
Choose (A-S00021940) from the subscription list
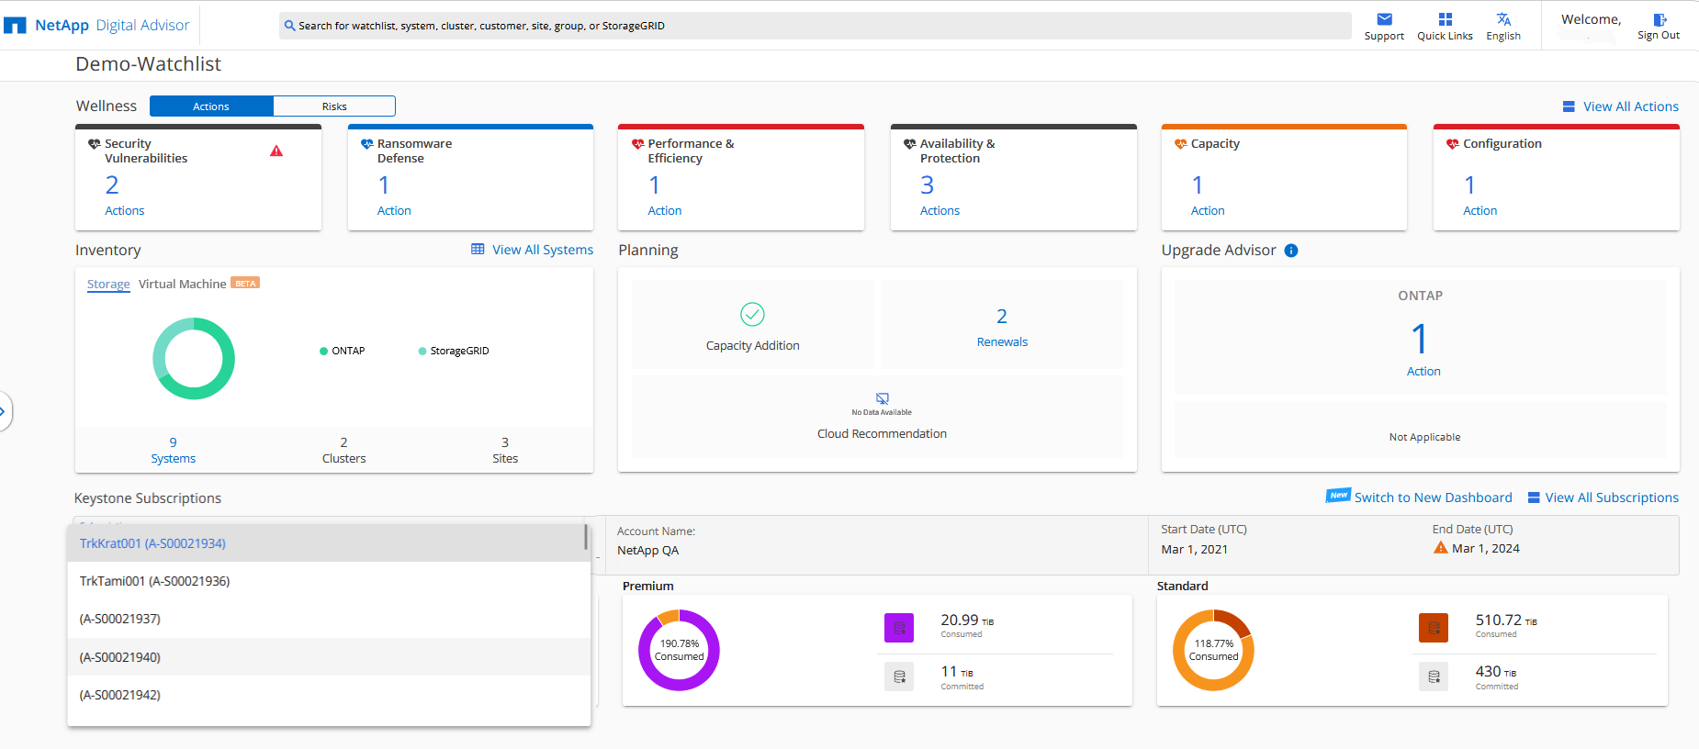(120, 657)
